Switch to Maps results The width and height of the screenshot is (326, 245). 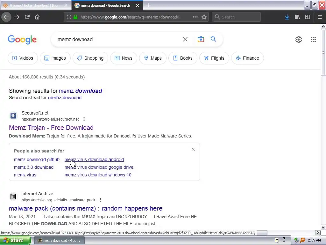pyautogui.click(x=152, y=58)
